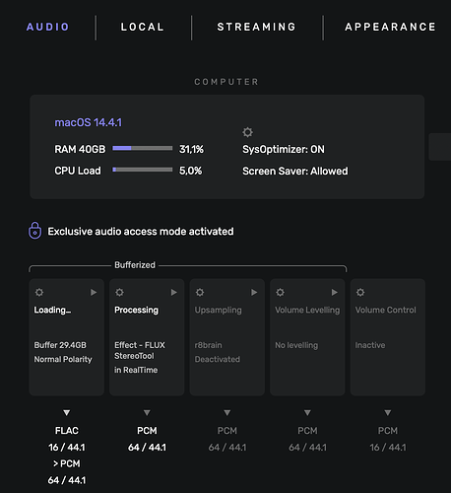This screenshot has width=451, height=493.
Task: Click the No levelling text
Action: pos(296,345)
